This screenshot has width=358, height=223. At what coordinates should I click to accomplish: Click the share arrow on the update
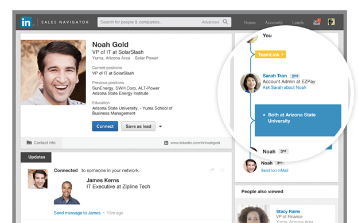point(212,169)
